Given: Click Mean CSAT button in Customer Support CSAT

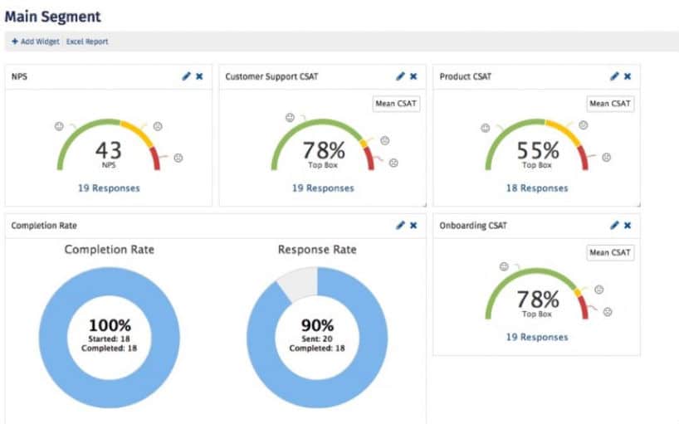Looking at the screenshot, I should coord(396,104).
